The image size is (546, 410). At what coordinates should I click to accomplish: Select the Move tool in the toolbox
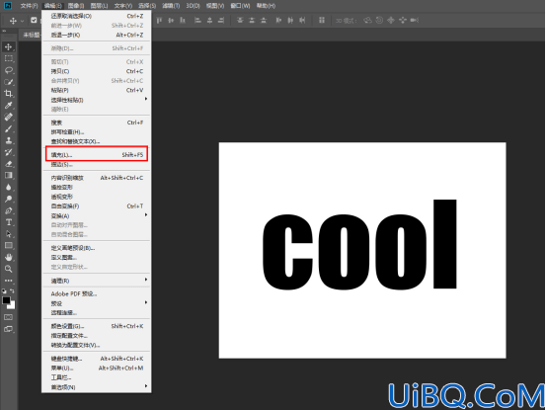(9, 47)
